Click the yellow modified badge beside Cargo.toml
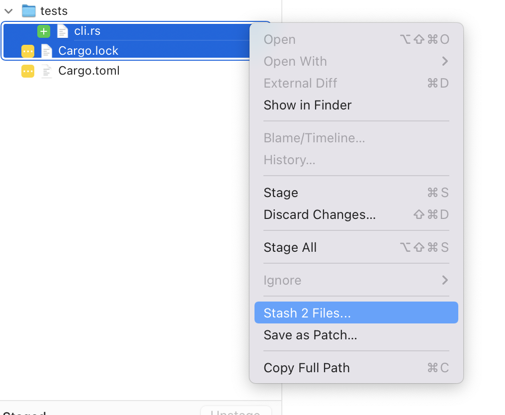The width and height of the screenshot is (505, 415). coord(28,71)
